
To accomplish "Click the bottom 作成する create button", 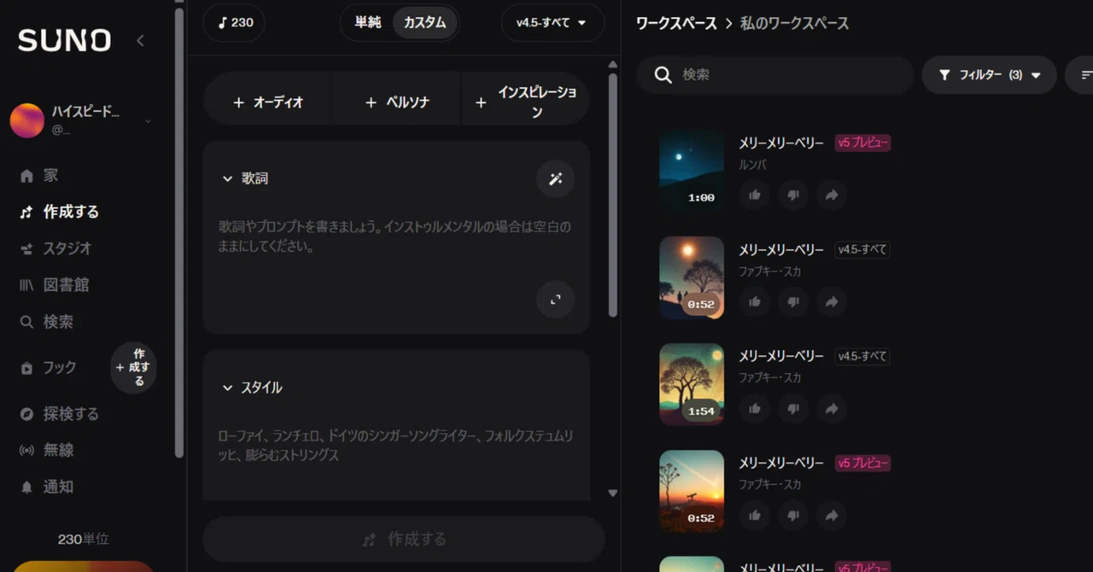I will 403,540.
